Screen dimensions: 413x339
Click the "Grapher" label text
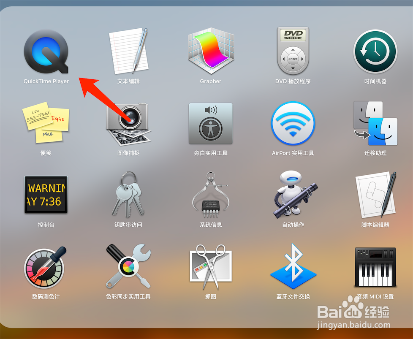tap(210, 81)
